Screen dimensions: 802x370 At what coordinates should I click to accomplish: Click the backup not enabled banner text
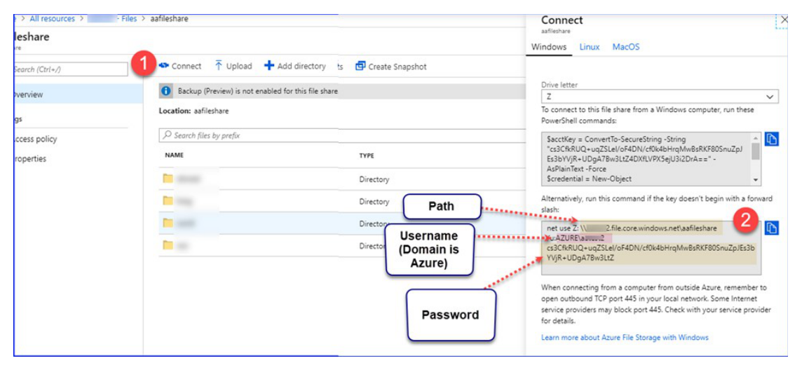(257, 91)
